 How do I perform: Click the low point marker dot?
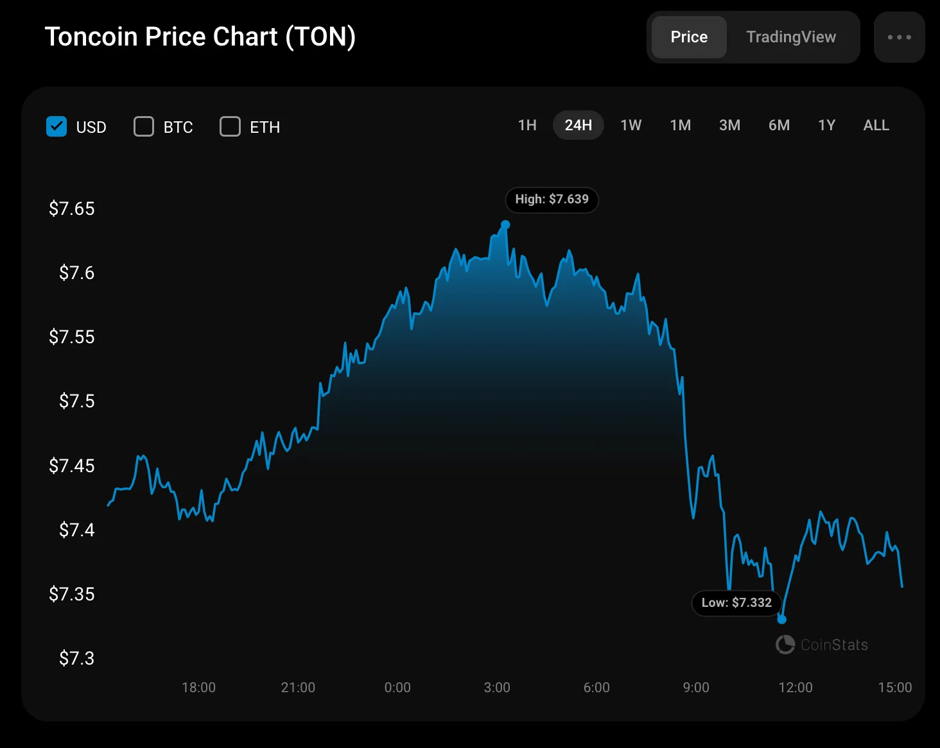[x=781, y=619]
